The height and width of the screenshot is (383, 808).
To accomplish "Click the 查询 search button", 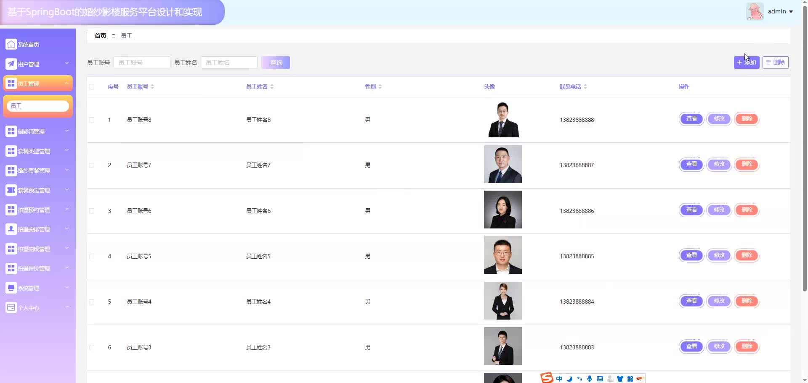I will [x=275, y=62].
